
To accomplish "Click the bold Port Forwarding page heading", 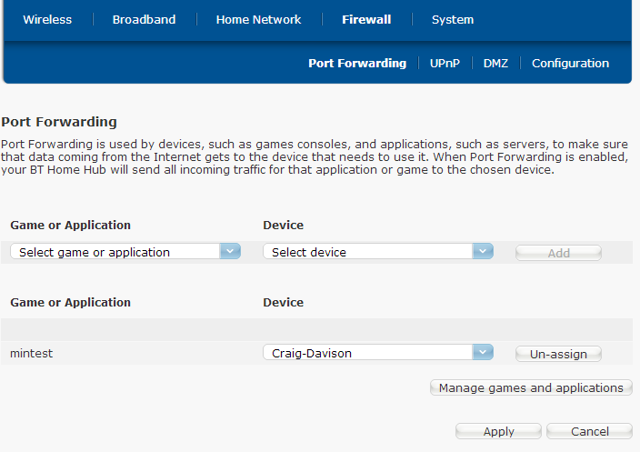I will coord(59,121).
